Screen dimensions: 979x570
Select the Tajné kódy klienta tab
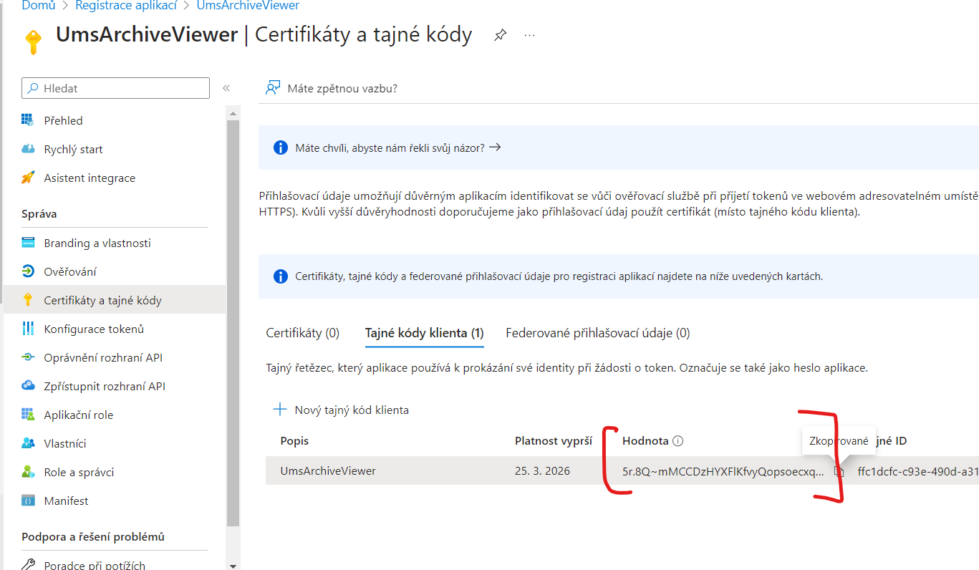click(x=424, y=333)
